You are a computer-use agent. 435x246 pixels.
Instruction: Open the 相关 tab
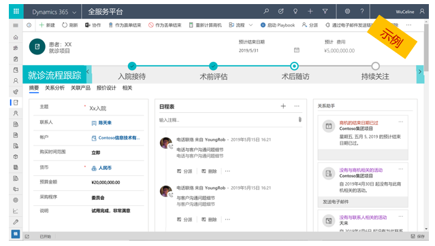pyautogui.click(x=127, y=88)
